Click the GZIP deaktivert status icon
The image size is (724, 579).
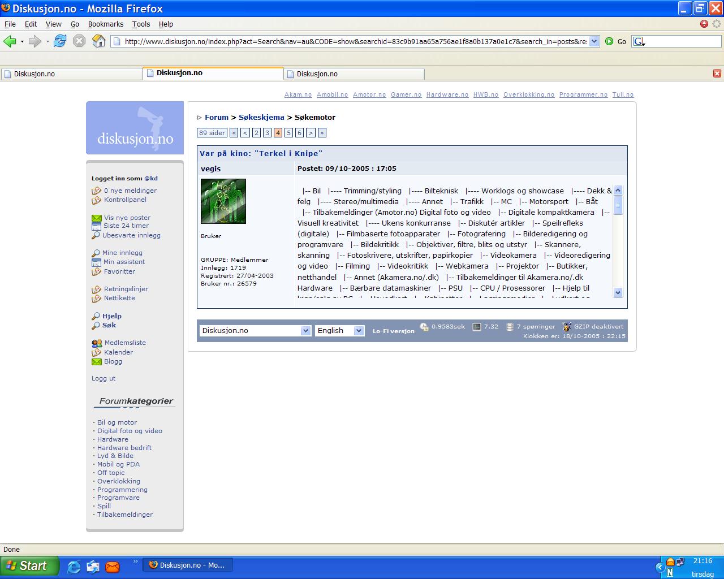click(x=567, y=327)
